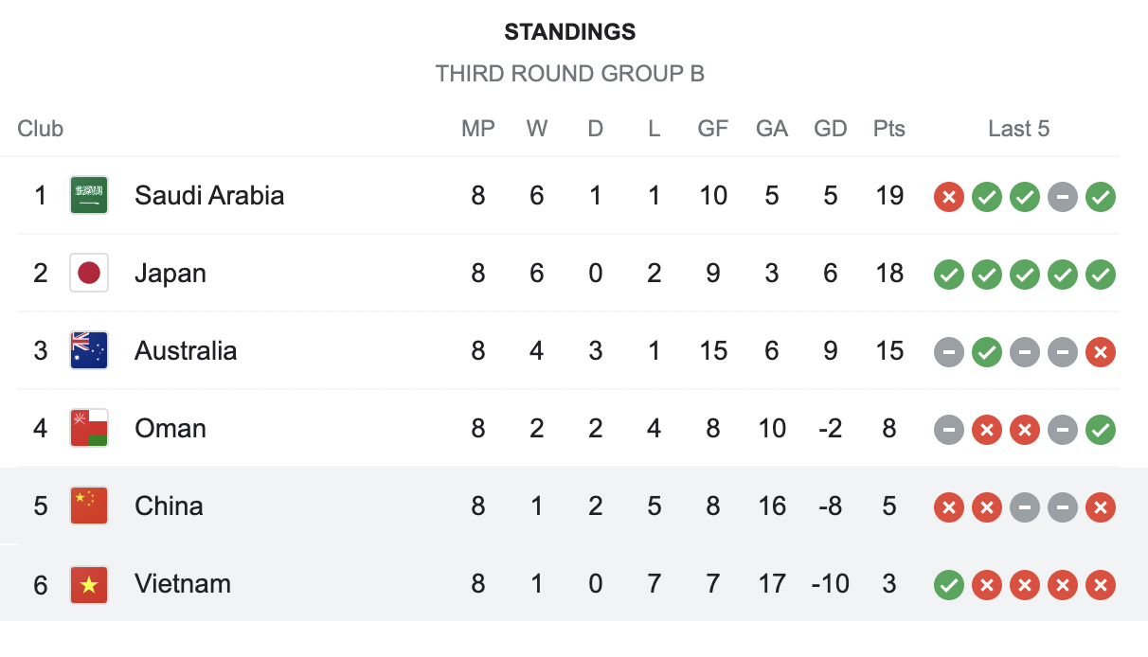Click the Oman flag icon
The width and height of the screenshot is (1148, 657).
point(89,429)
